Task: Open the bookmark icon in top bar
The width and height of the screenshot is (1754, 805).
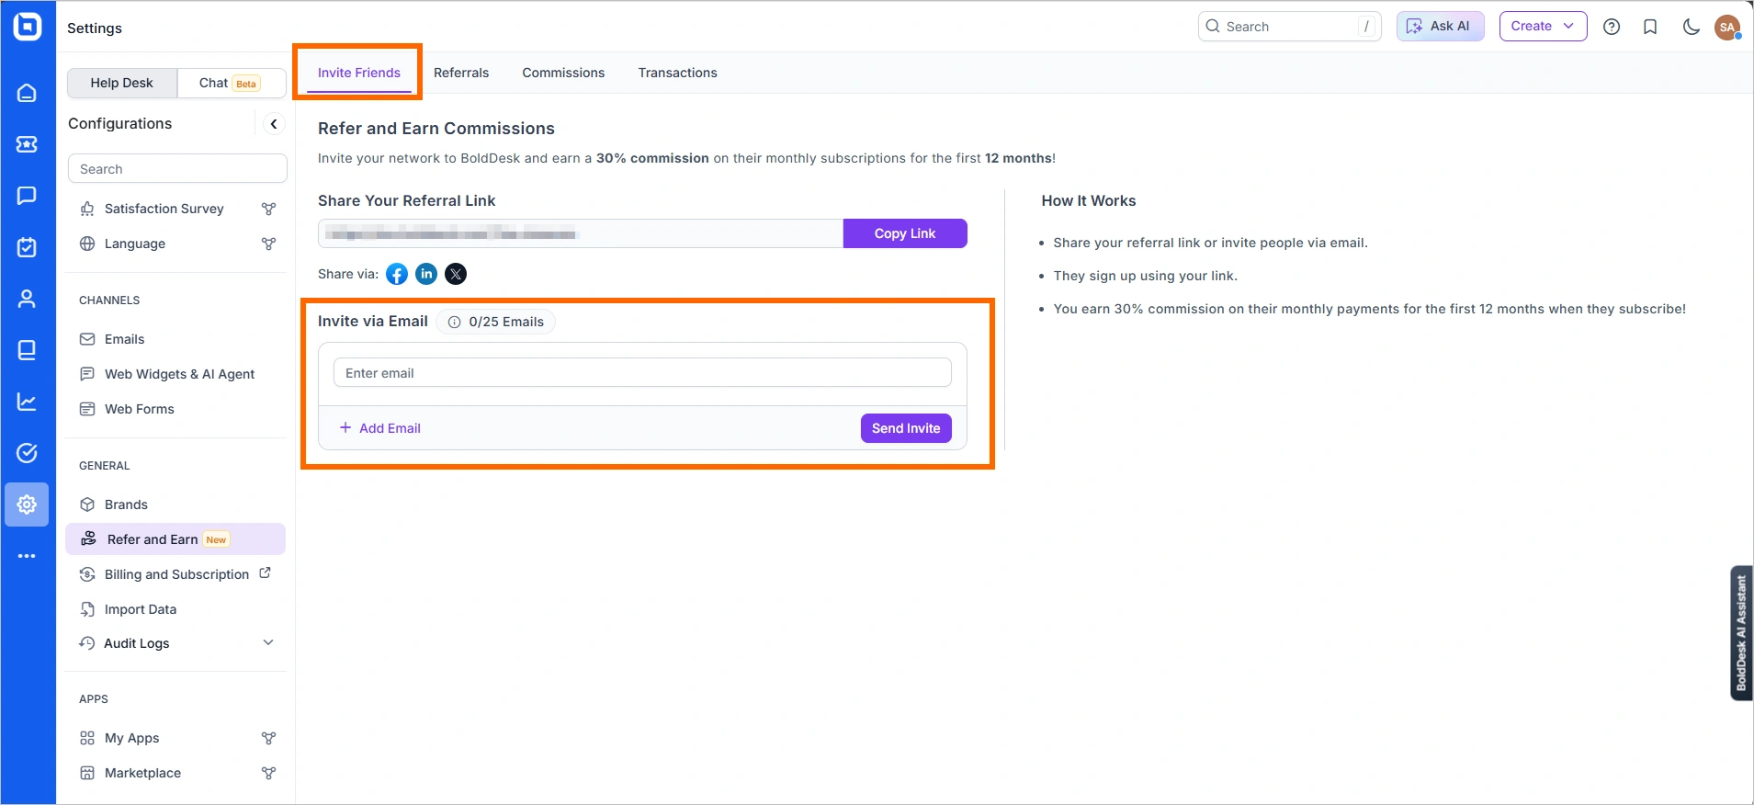Action: coord(1650,27)
